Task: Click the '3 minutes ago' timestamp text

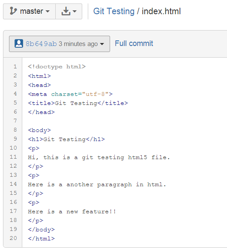Action: [x=78, y=44]
